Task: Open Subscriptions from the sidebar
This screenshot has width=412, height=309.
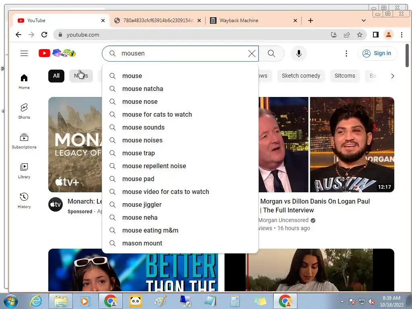Action: pos(24,141)
